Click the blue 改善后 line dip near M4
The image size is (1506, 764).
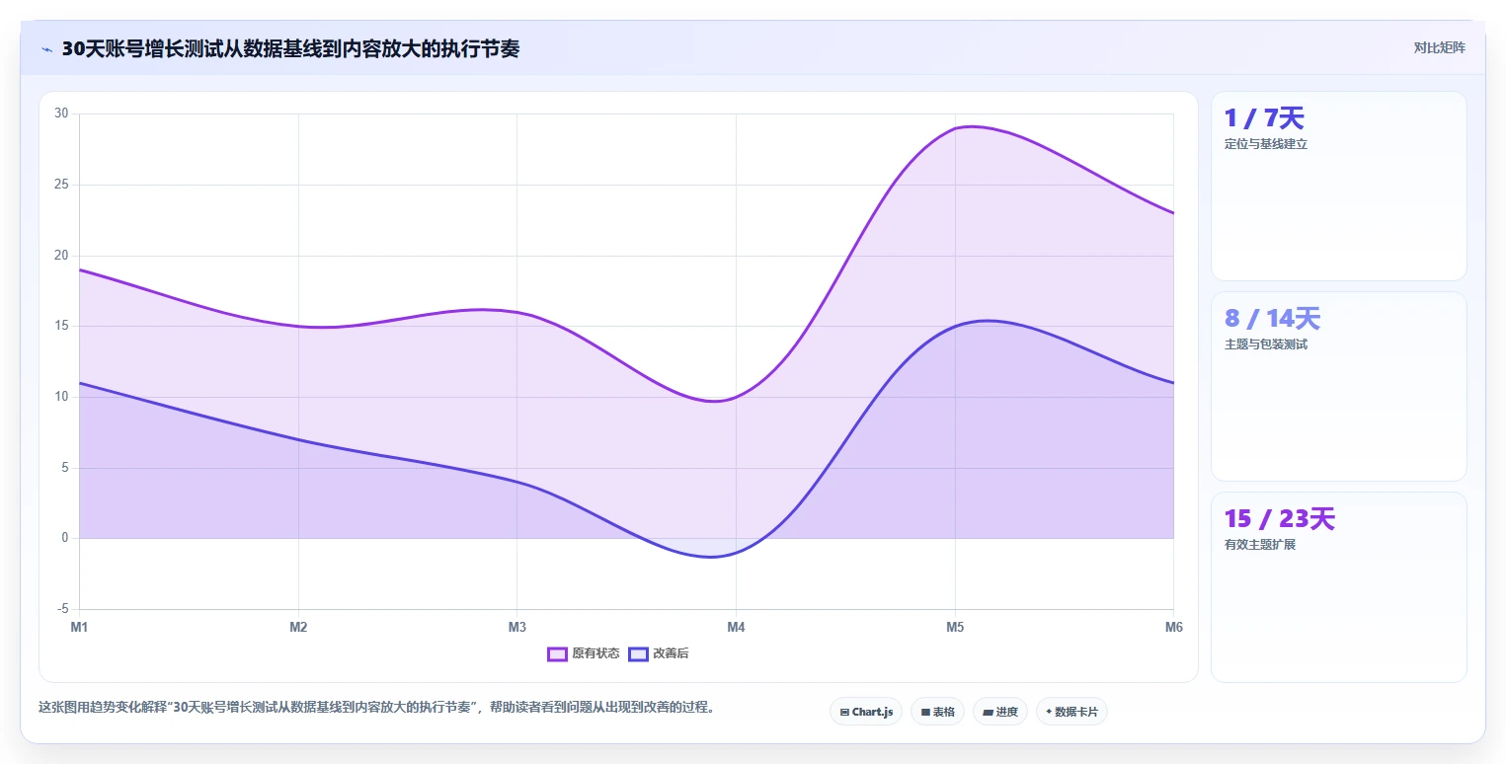coord(711,557)
